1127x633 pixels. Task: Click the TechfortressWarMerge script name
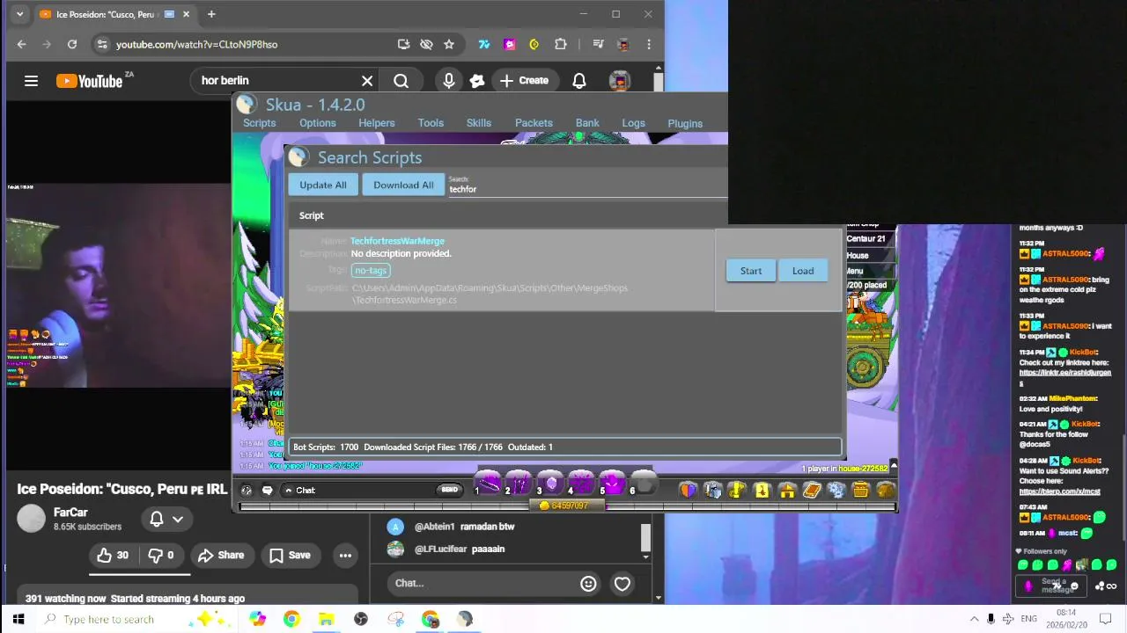(x=397, y=241)
